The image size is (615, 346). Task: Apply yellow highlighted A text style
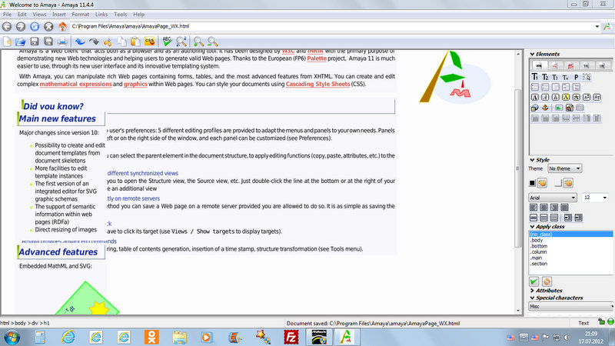click(566, 98)
